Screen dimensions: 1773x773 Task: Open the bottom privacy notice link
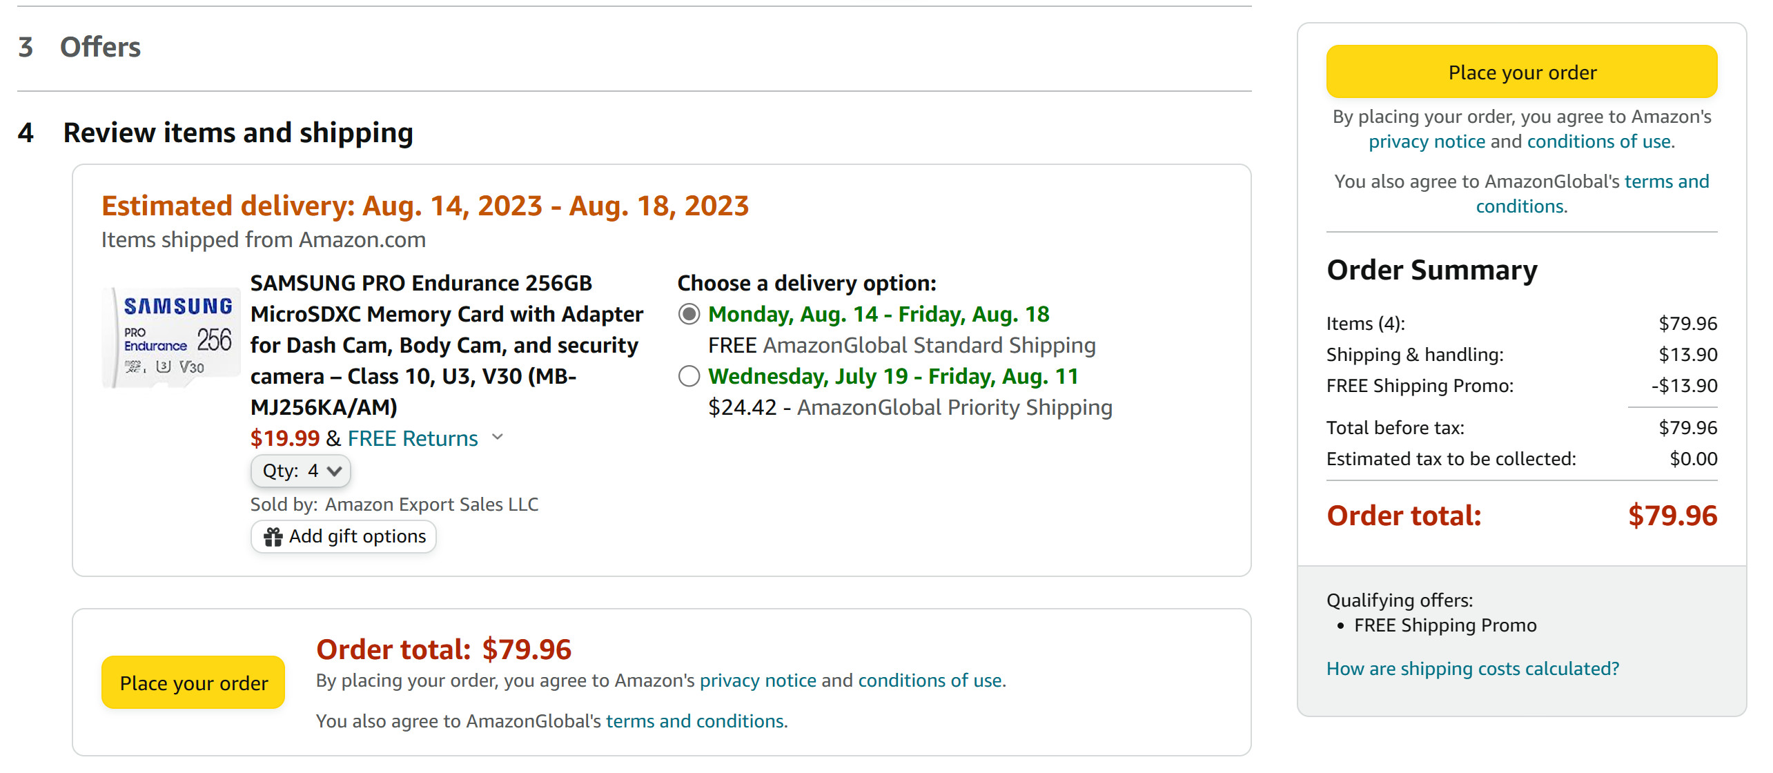(758, 681)
